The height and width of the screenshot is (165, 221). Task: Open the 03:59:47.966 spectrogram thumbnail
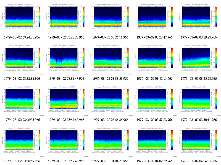(66, 142)
